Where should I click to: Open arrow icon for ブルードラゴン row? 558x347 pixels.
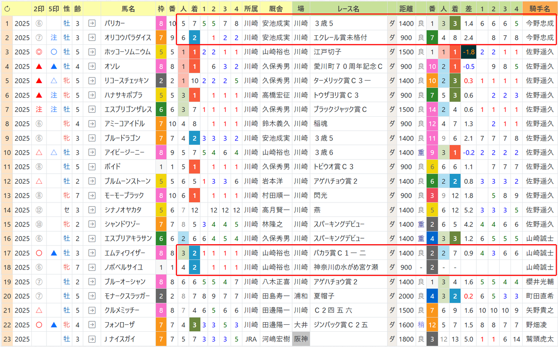(x=92, y=138)
